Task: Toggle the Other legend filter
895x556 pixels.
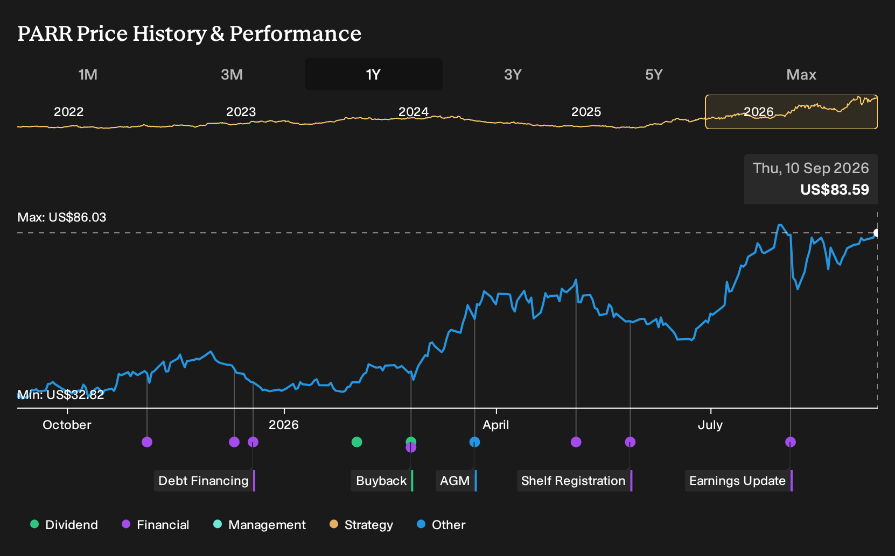Action: pos(441,525)
